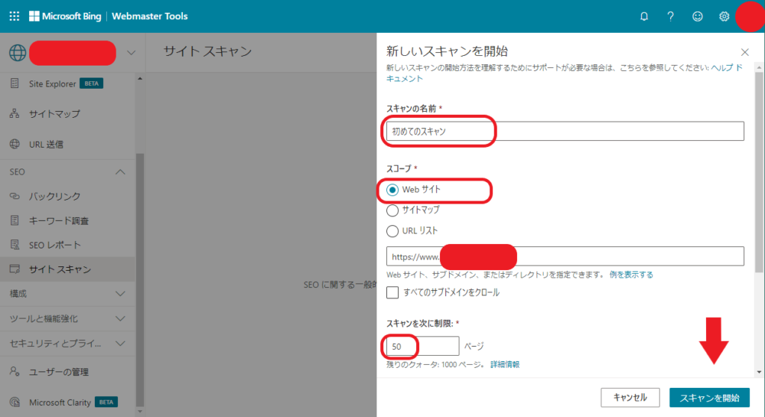Click the feedback smiley icon
The image size is (765, 417).
tap(698, 16)
